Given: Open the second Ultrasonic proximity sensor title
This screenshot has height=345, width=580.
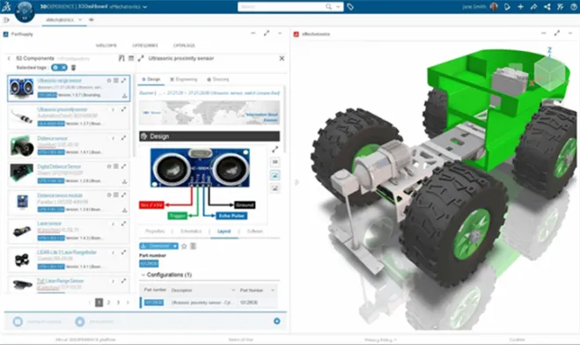Looking at the screenshot, I should click(62, 109).
